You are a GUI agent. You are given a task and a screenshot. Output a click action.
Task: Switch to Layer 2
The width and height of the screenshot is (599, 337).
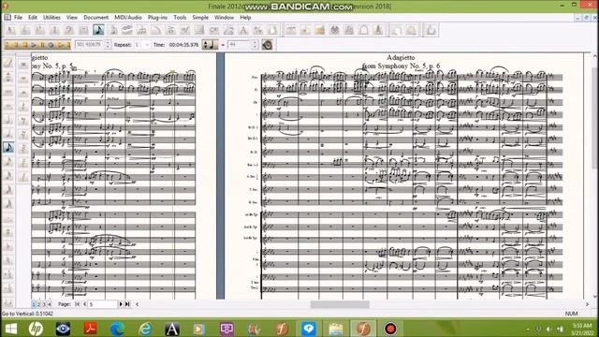coord(38,304)
